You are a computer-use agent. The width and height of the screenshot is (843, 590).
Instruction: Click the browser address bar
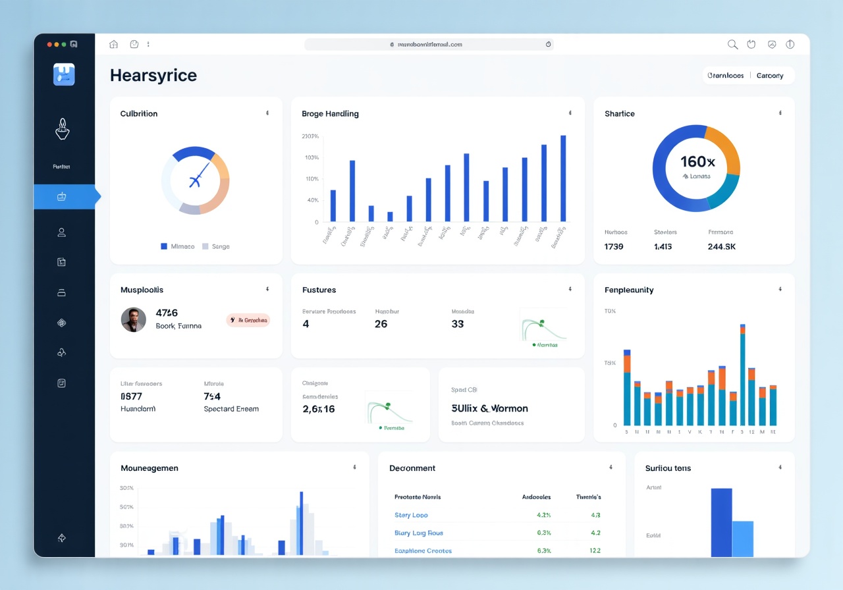tap(429, 44)
